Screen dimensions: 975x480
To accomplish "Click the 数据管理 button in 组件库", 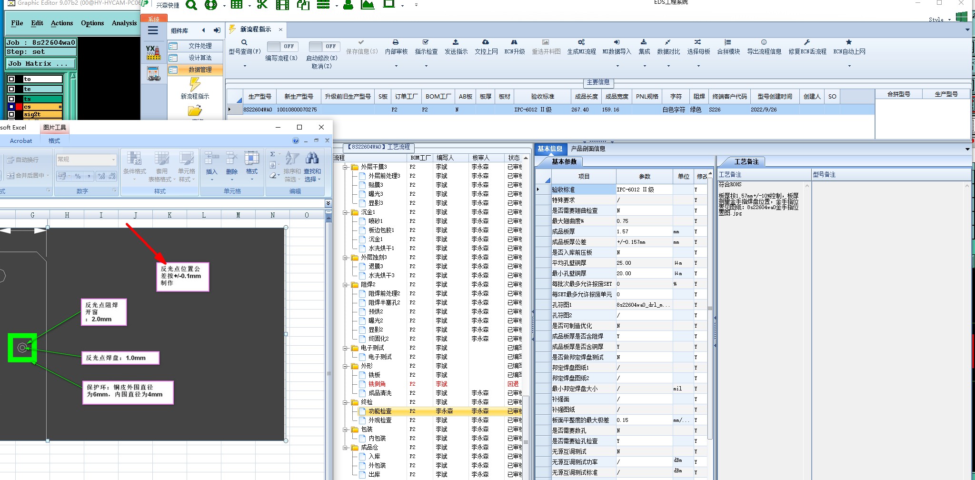I will 195,70.
